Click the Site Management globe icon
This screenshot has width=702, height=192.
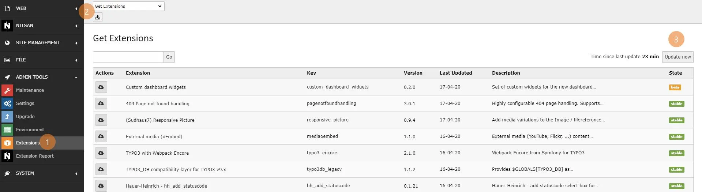(x=7, y=43)
